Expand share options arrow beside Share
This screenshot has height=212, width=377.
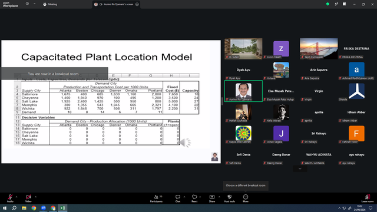coord(219,197)
